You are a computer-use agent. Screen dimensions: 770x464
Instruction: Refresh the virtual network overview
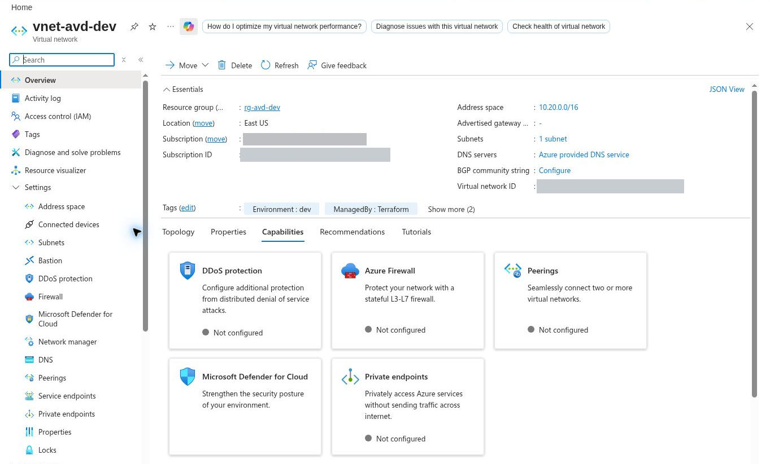pos(280,65)
